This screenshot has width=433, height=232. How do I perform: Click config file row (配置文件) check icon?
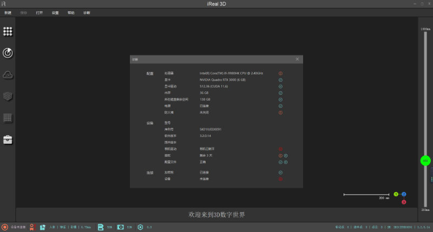click(280, 162)
